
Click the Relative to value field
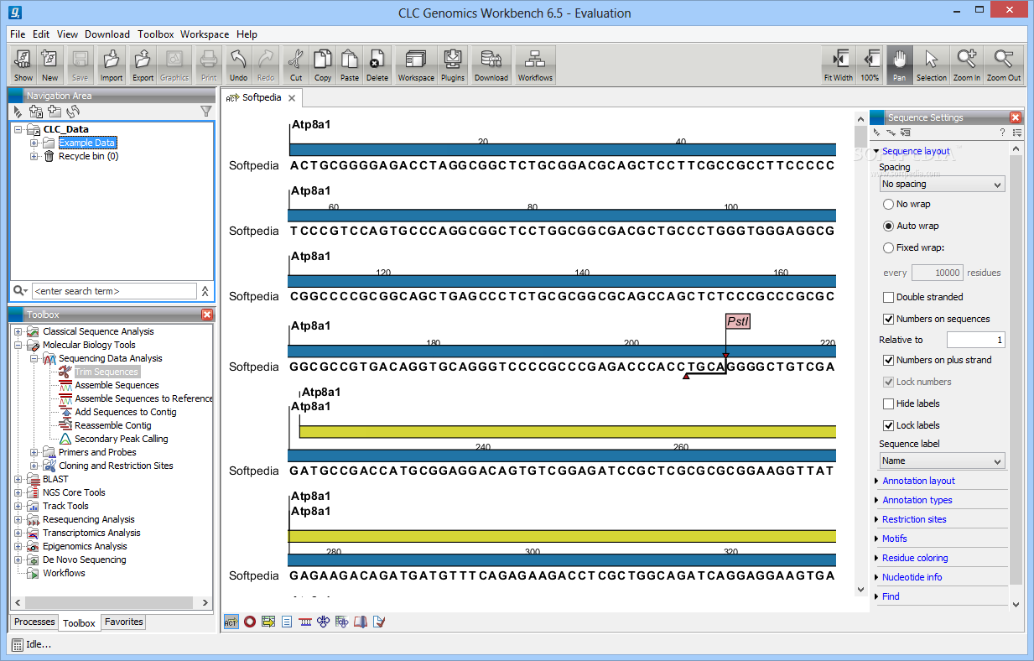[976, 340]
